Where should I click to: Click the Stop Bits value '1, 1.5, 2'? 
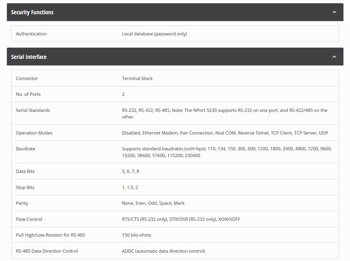click(130, 187)
